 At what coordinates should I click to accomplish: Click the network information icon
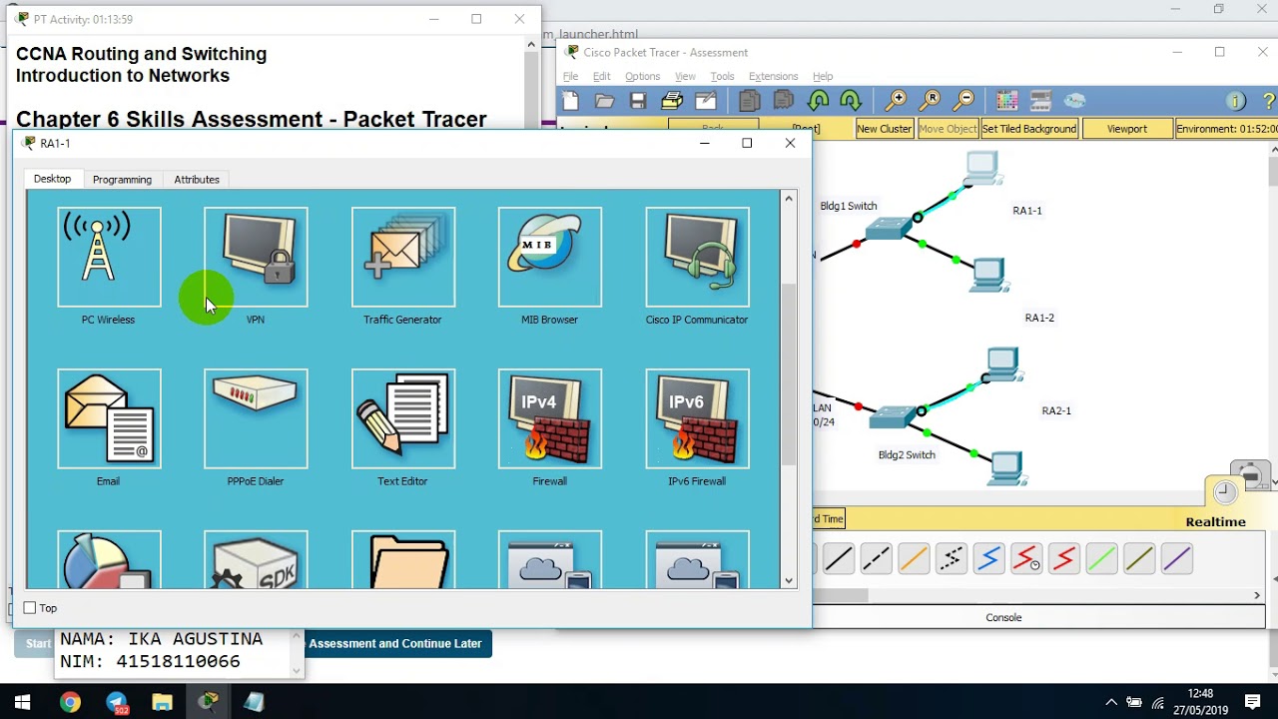pos(1236,101)
